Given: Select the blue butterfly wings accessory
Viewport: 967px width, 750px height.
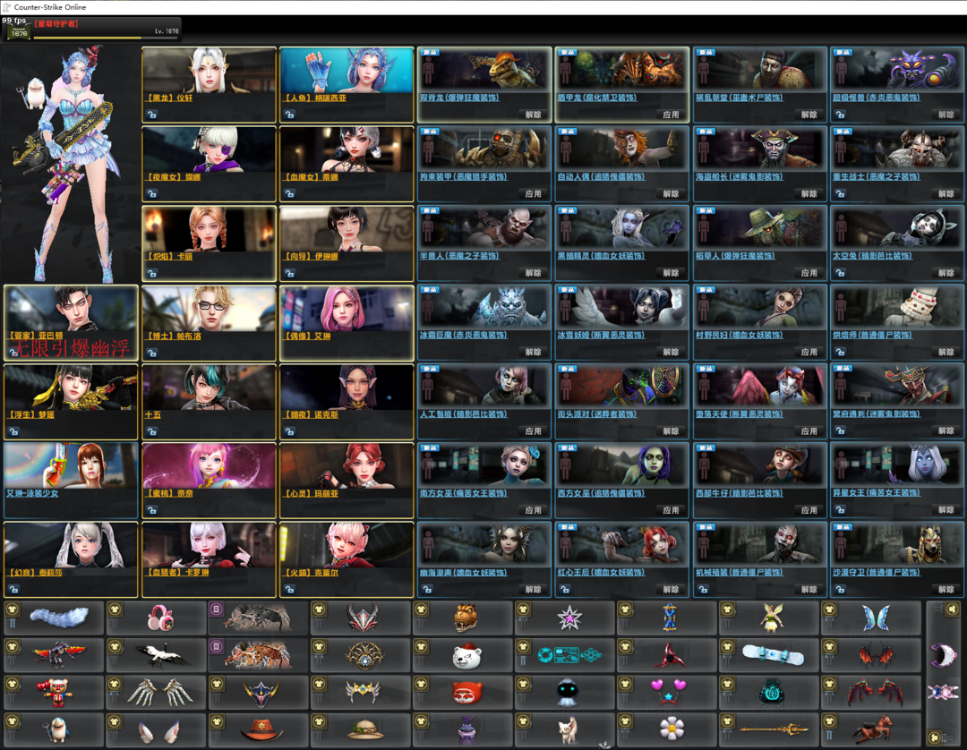Looking at the screenshot, I should [x=876, y=618].
